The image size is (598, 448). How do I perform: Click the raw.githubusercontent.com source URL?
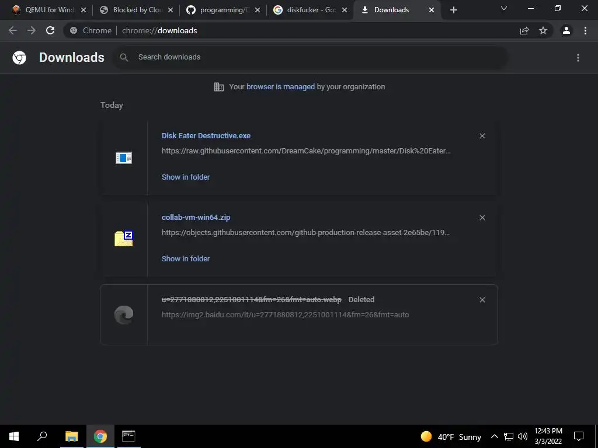306,151
